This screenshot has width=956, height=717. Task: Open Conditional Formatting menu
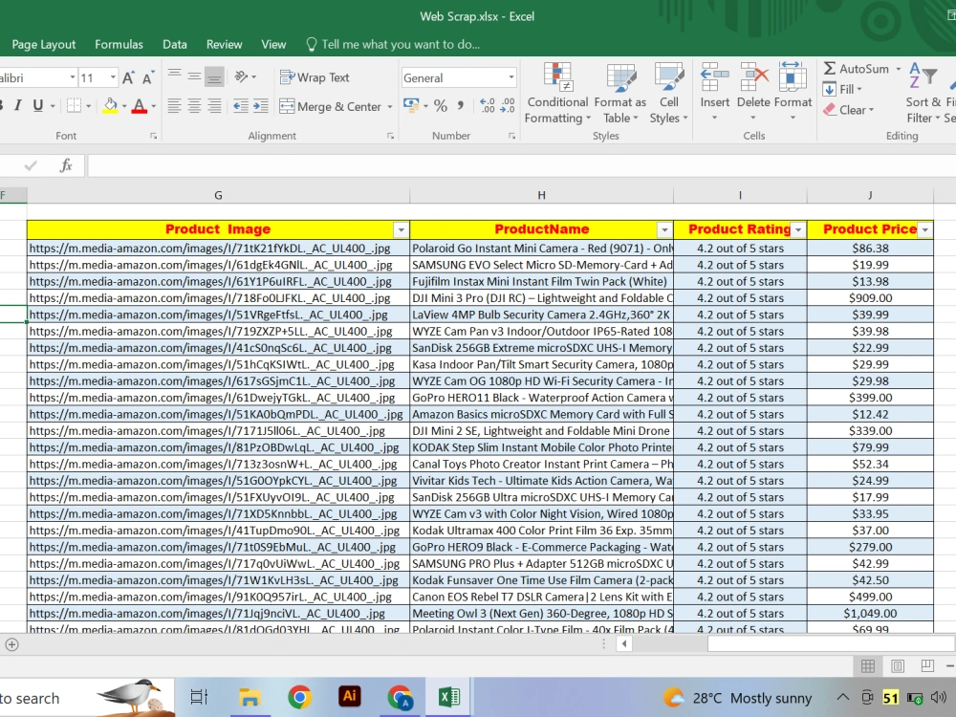[557, 94]
